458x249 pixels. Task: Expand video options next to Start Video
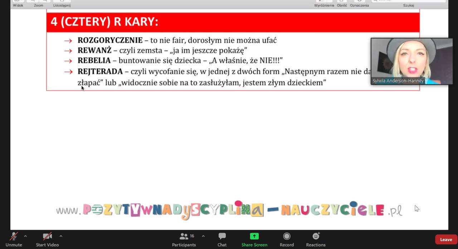(61, 236)
